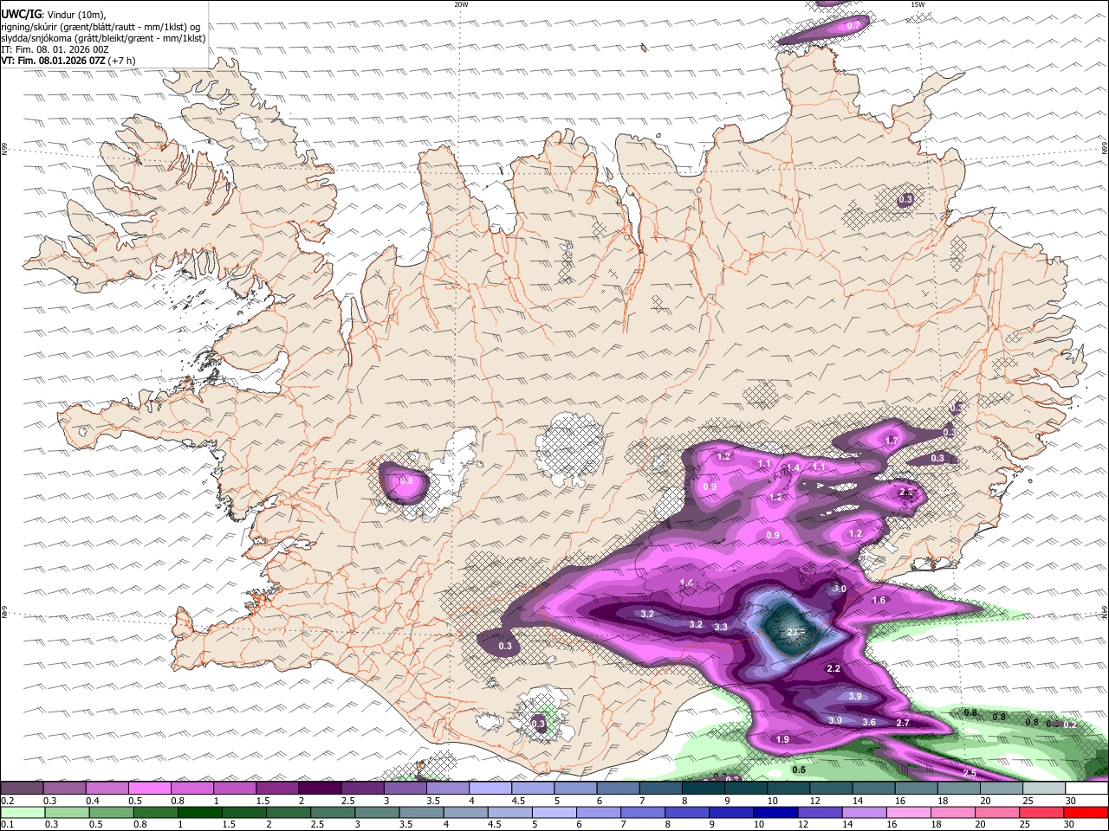The height and width of the screenshot is (831, 1109).
Task: Click the "3.6" snowfall value on the map
Action: 869,722
